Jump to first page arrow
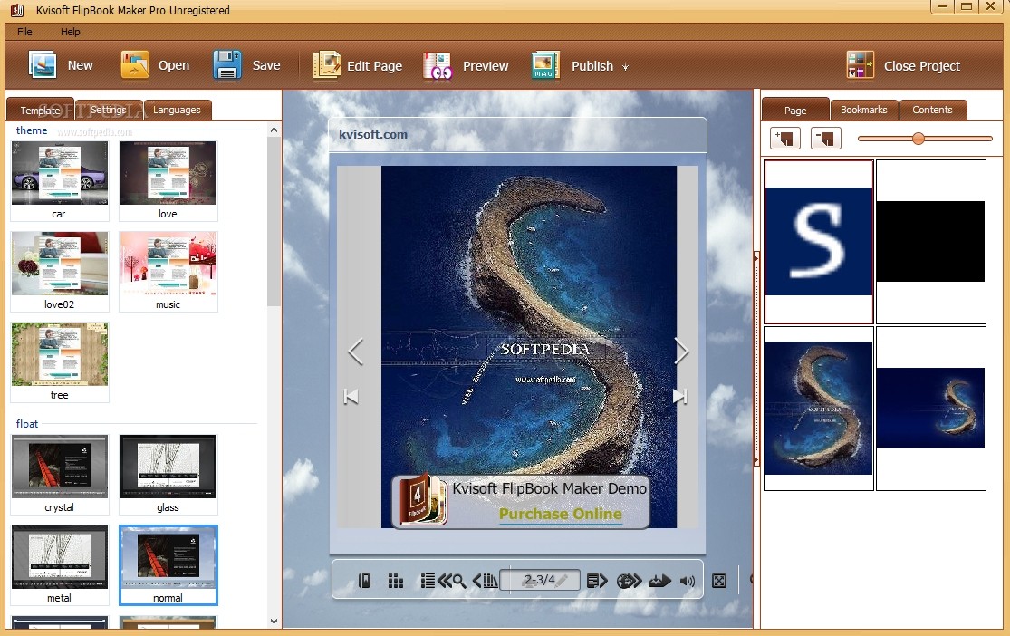This screenshot has height=636, width=1010. (351, 396)
